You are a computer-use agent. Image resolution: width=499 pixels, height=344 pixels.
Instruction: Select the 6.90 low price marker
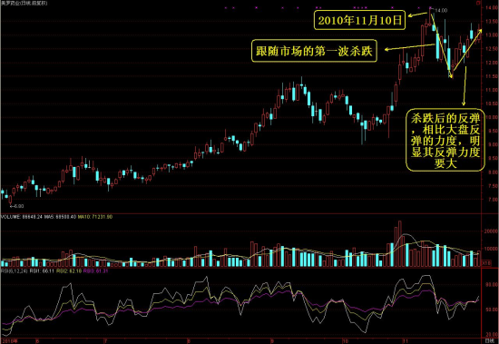pos(17,206)
